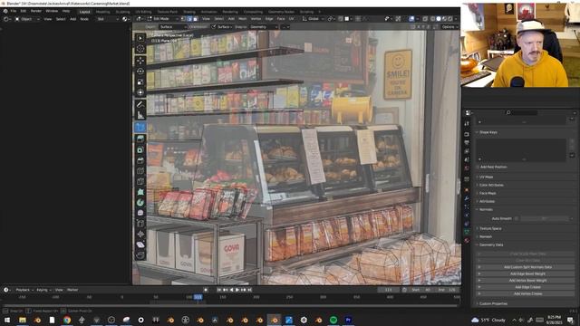Select the Loop Cut tool
Viewport: 580px width, 326px height.
pos(140,171)
